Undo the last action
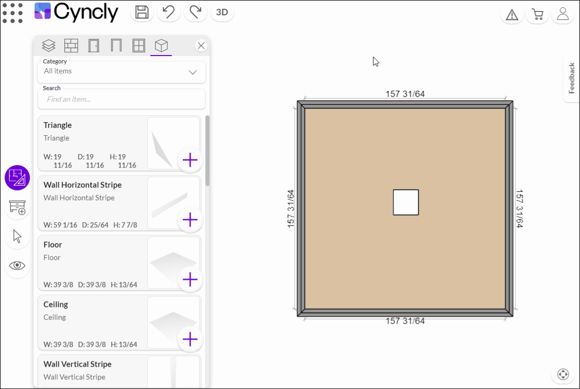 click(x=169, y=12)
